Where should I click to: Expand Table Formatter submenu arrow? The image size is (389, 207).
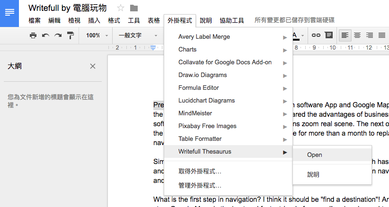click(285, 139)
